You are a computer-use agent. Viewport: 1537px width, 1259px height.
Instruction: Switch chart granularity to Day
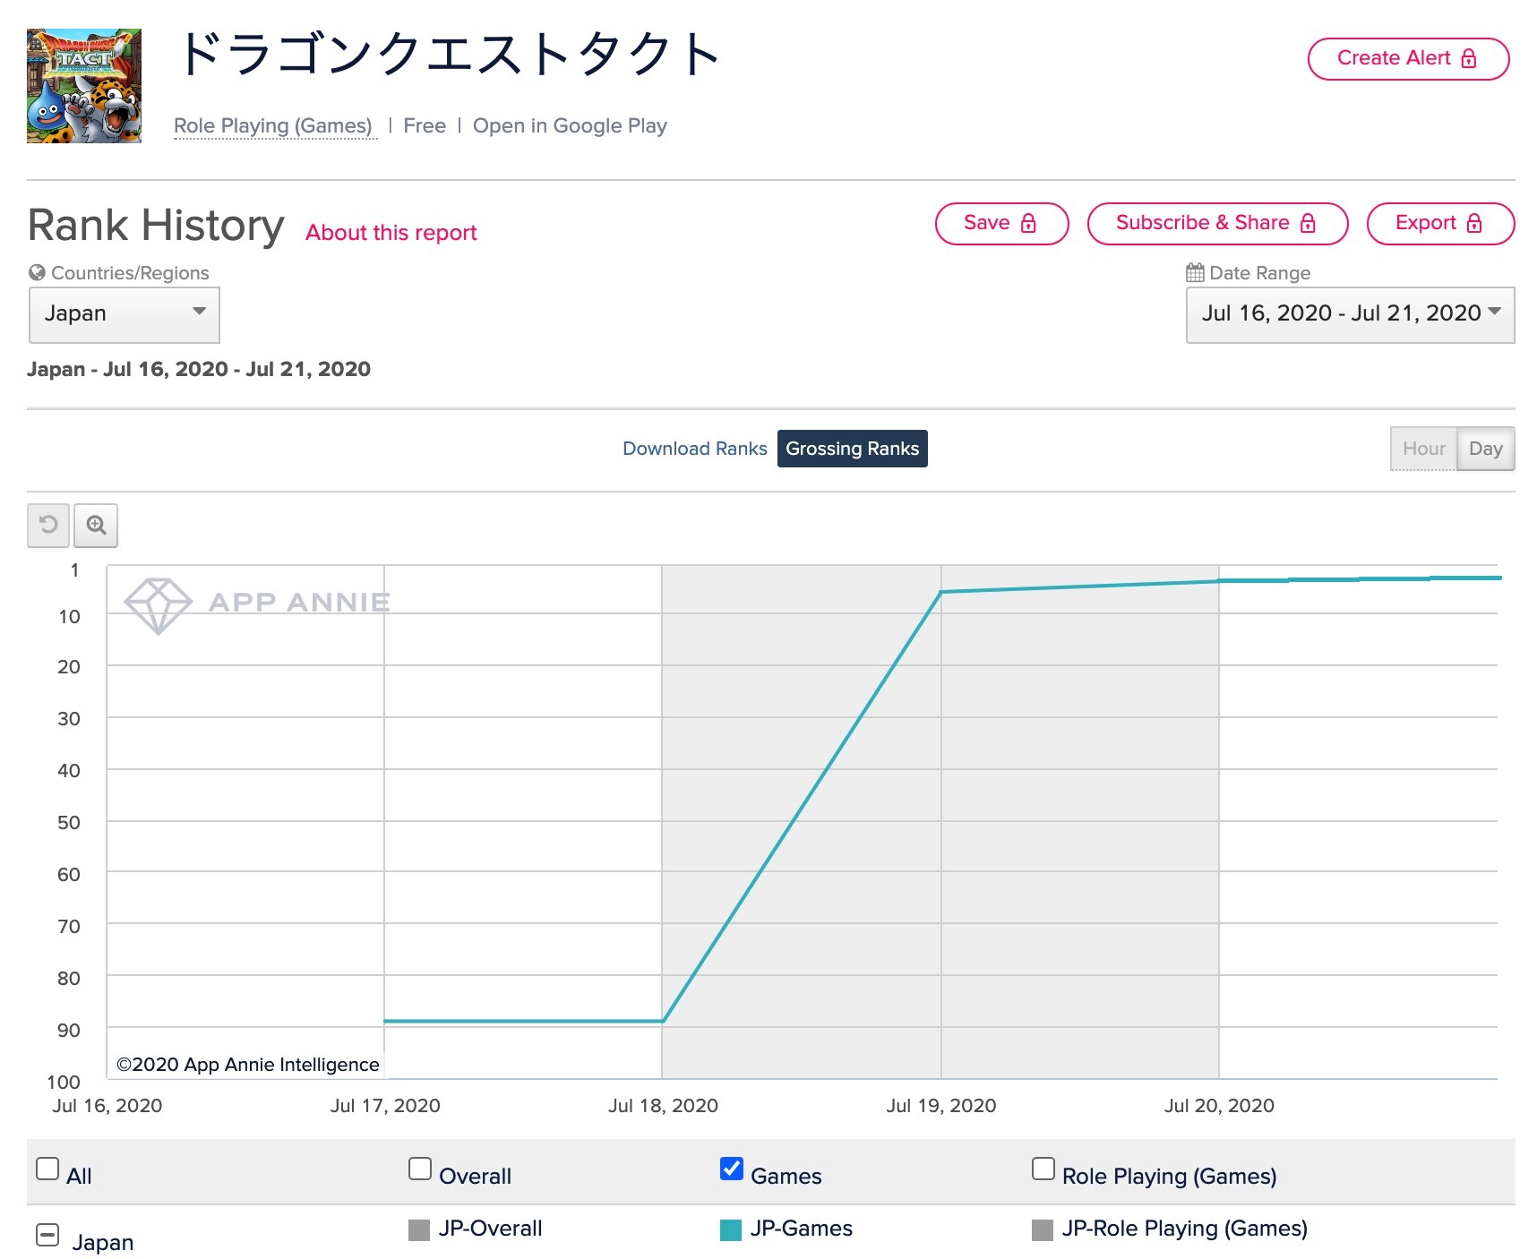point(1486,449)
